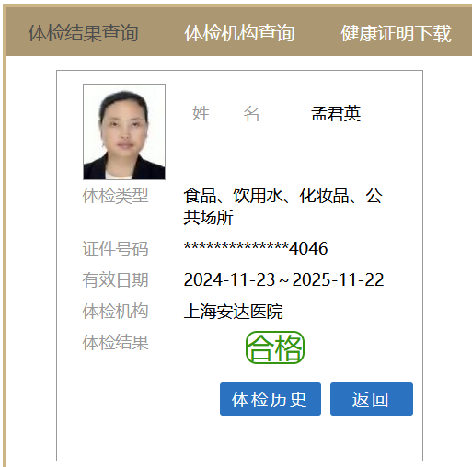Viewport: 472px width, 467px height.
Task: Select the start date 2024-11-23
Action: click(229, 279)
